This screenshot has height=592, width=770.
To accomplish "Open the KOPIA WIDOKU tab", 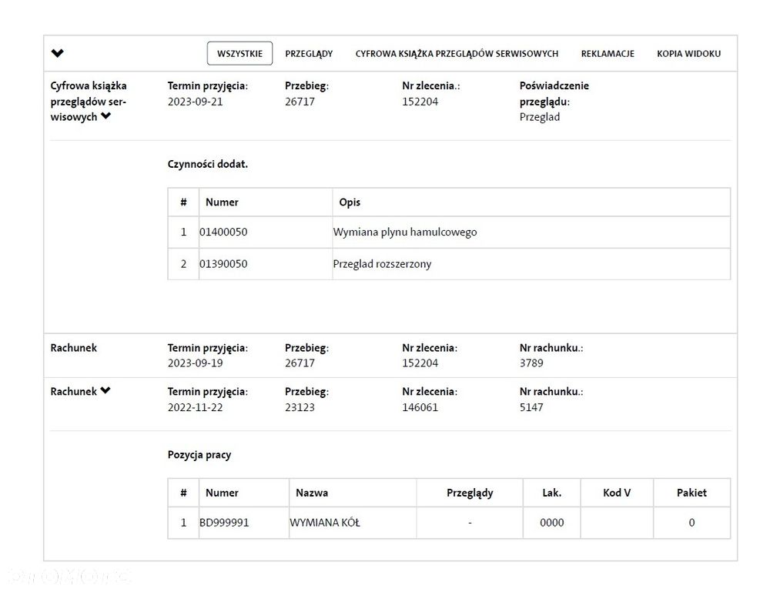I will (x=688, y=54).
